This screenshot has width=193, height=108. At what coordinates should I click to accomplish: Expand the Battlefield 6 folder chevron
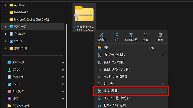pos(6,12)
